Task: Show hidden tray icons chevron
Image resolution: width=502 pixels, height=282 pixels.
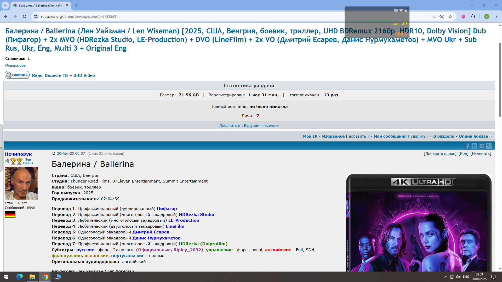Action: coord(446,277)
